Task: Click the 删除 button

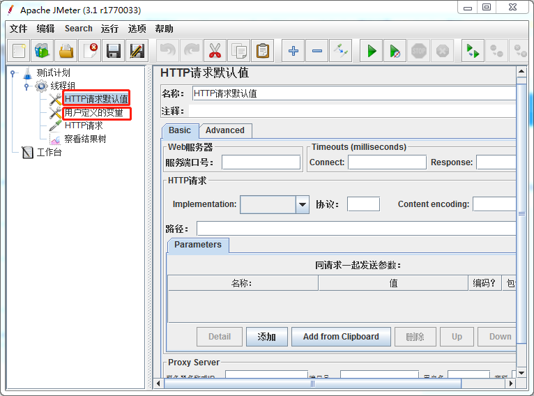Action: 415,337
